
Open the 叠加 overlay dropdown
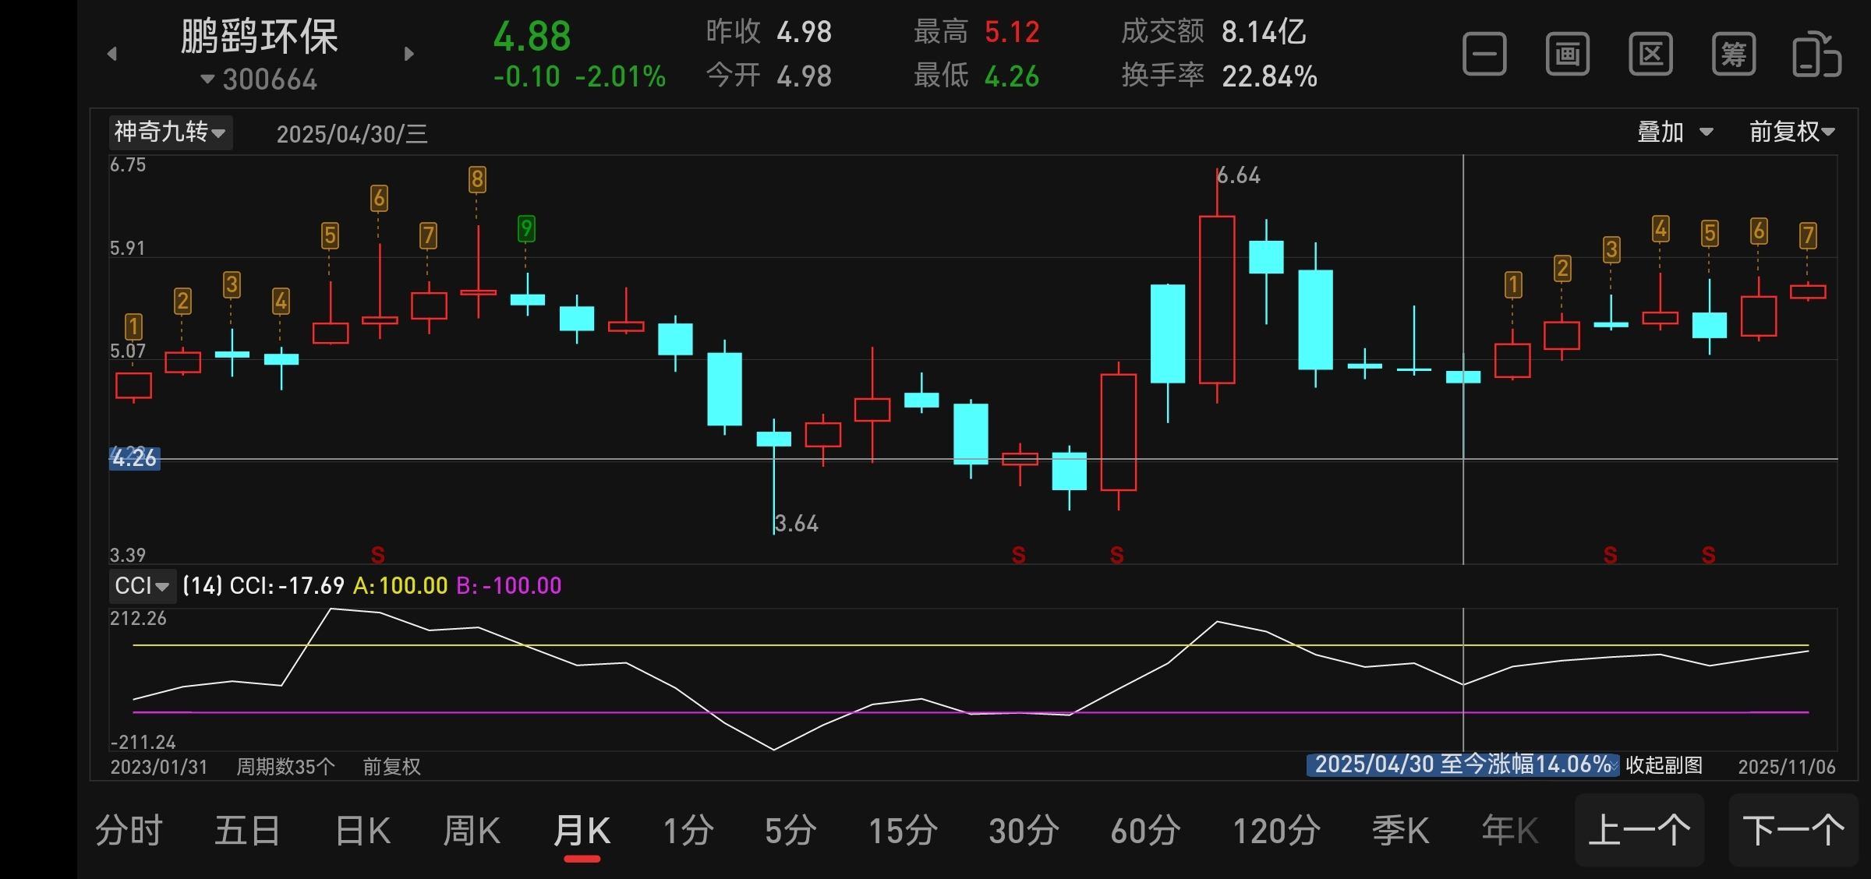(1674, 132)
